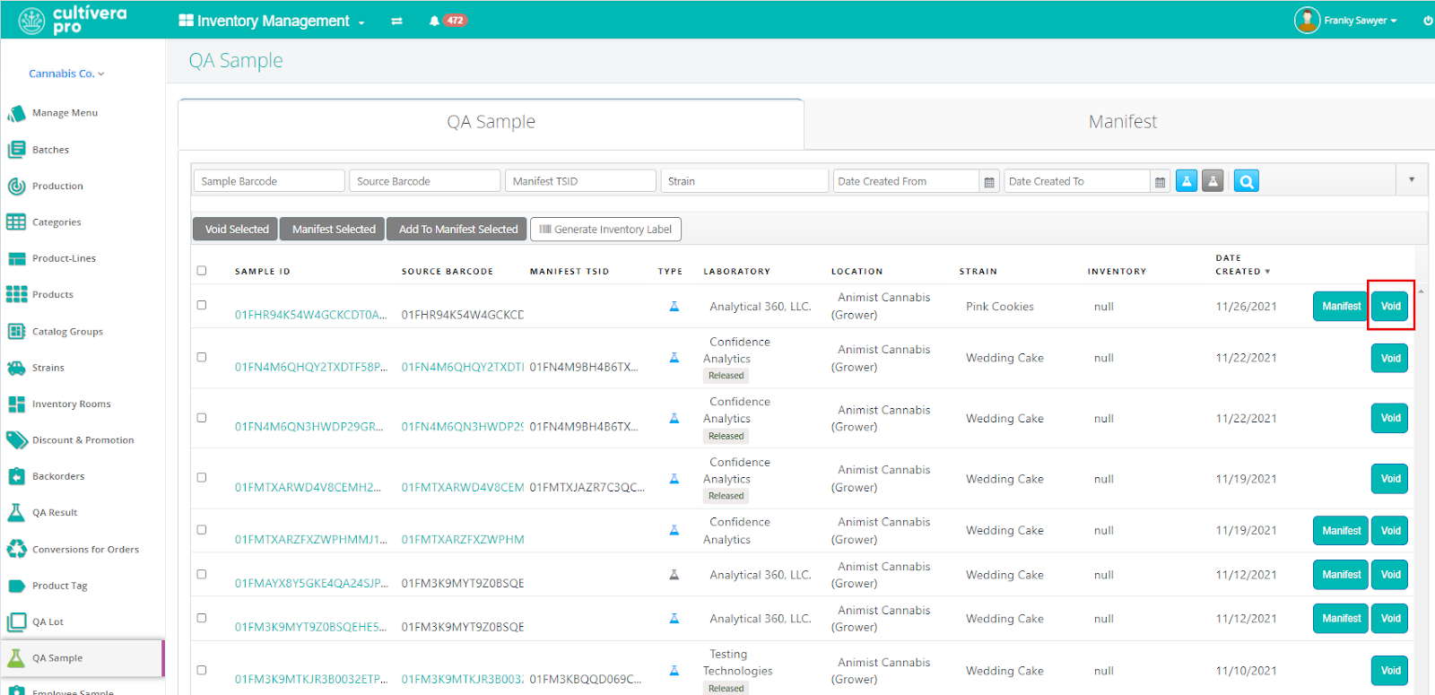Click into the Sample Barcode field
The width and height of the screenshot is (1435, 695).
pos(268,181)
